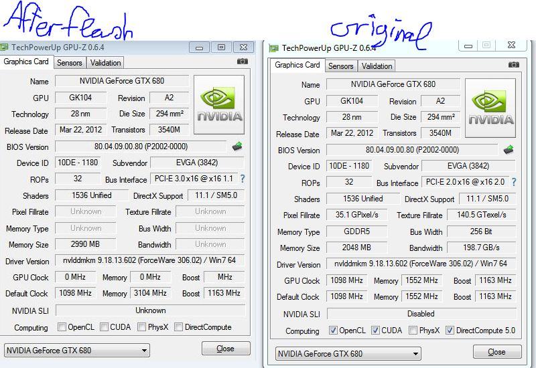Select Graphics Card tab in right window

click(297, 65)
